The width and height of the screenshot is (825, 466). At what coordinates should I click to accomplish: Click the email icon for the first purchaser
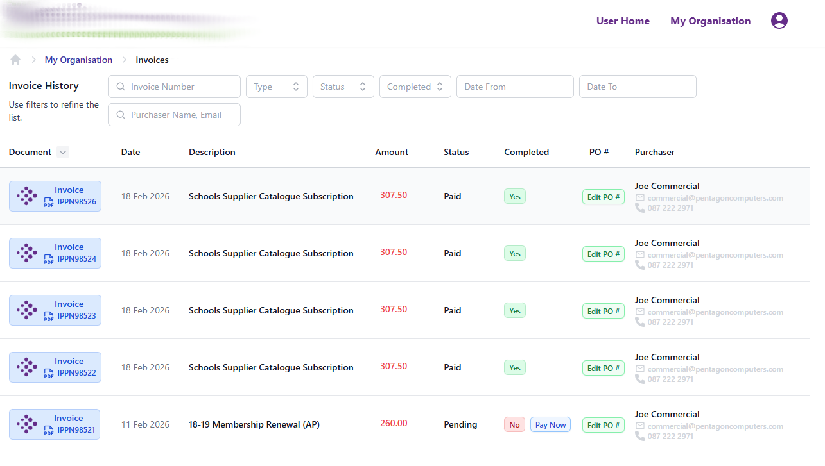tap(639, 198)
